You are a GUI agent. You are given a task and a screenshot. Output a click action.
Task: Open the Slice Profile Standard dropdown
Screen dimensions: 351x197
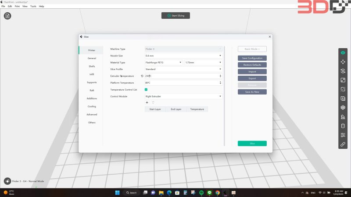pyautogui.click(x=183, y=69)
